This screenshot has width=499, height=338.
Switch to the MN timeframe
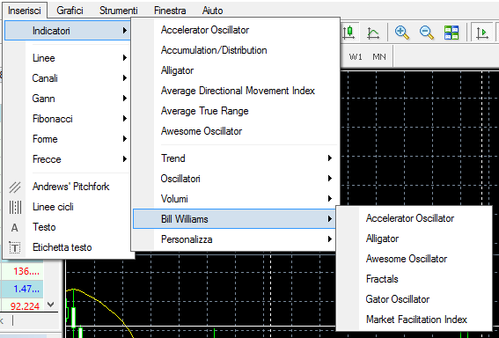(x=379, y=57)
